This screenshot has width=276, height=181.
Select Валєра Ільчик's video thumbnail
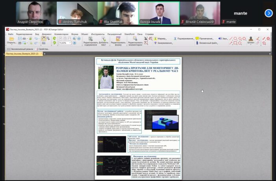pos(159,13)
